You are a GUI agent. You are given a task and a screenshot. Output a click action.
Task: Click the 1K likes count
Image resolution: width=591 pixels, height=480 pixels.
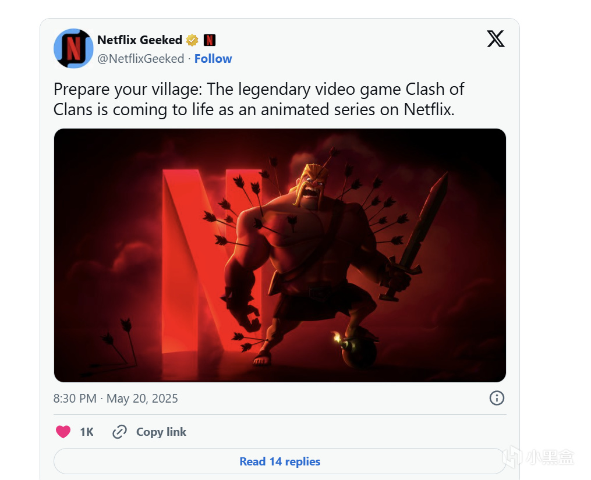pyautogui.click(x=86, y=432)
